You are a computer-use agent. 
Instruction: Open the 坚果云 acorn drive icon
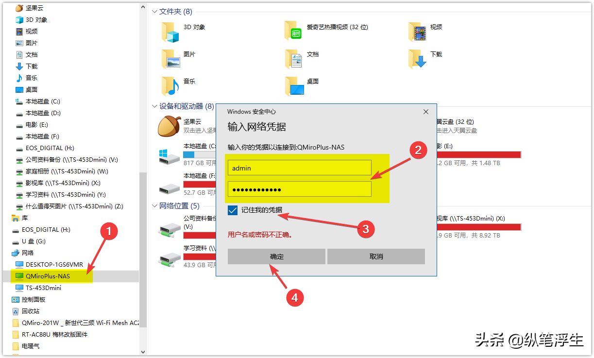169,126
